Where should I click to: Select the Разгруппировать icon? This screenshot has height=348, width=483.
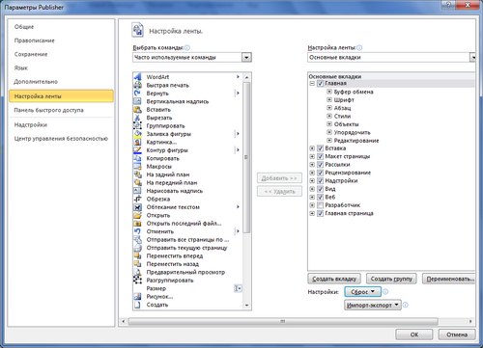click(x=137, y=281)
